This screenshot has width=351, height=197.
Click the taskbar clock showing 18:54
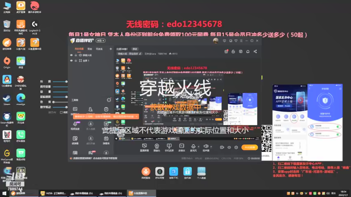click(x=343, y=193)
